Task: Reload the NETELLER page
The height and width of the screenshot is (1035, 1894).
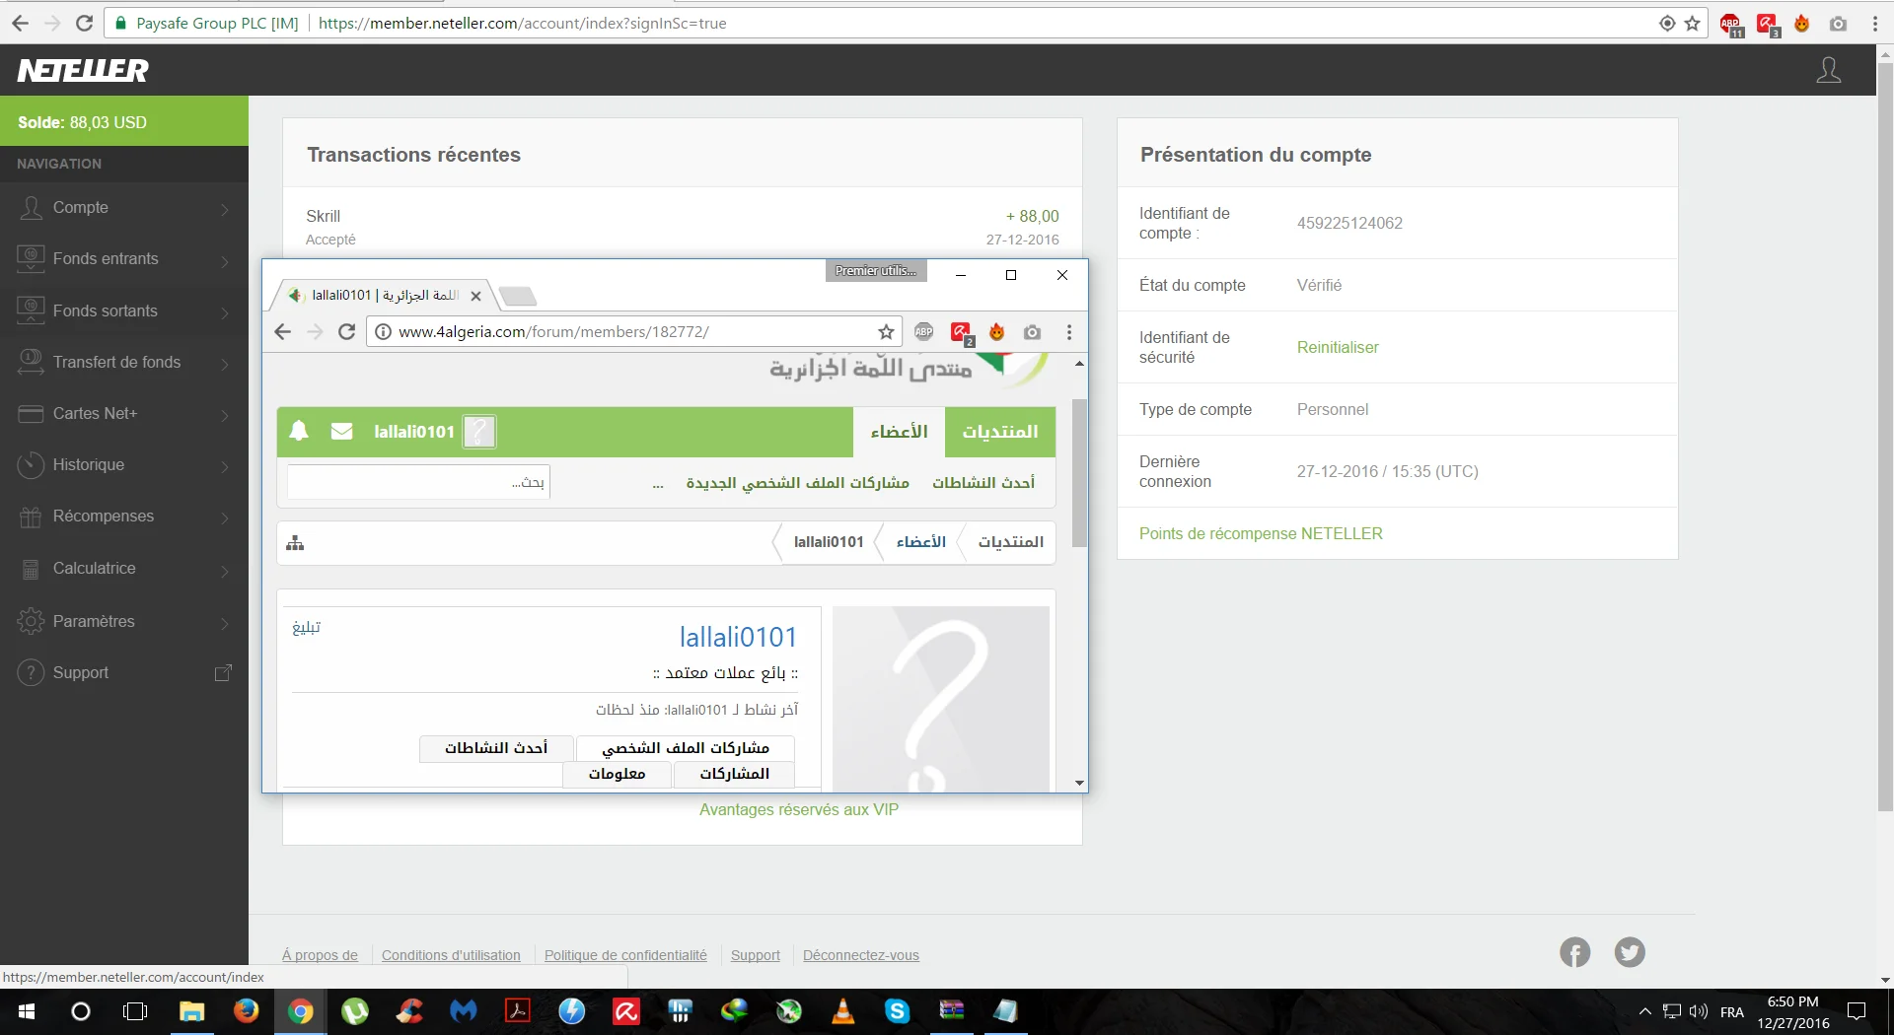Action: pyautogui.click(x=85, y=23)
